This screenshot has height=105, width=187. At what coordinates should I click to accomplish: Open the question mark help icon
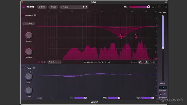click(x=156, y=7)
